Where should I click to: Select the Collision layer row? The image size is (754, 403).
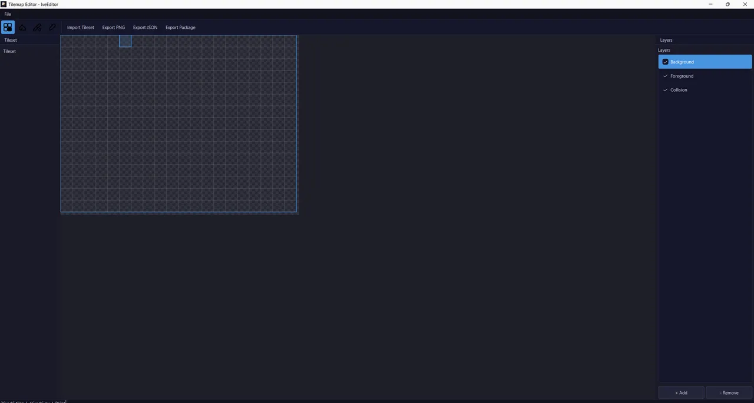pos(705,90)
